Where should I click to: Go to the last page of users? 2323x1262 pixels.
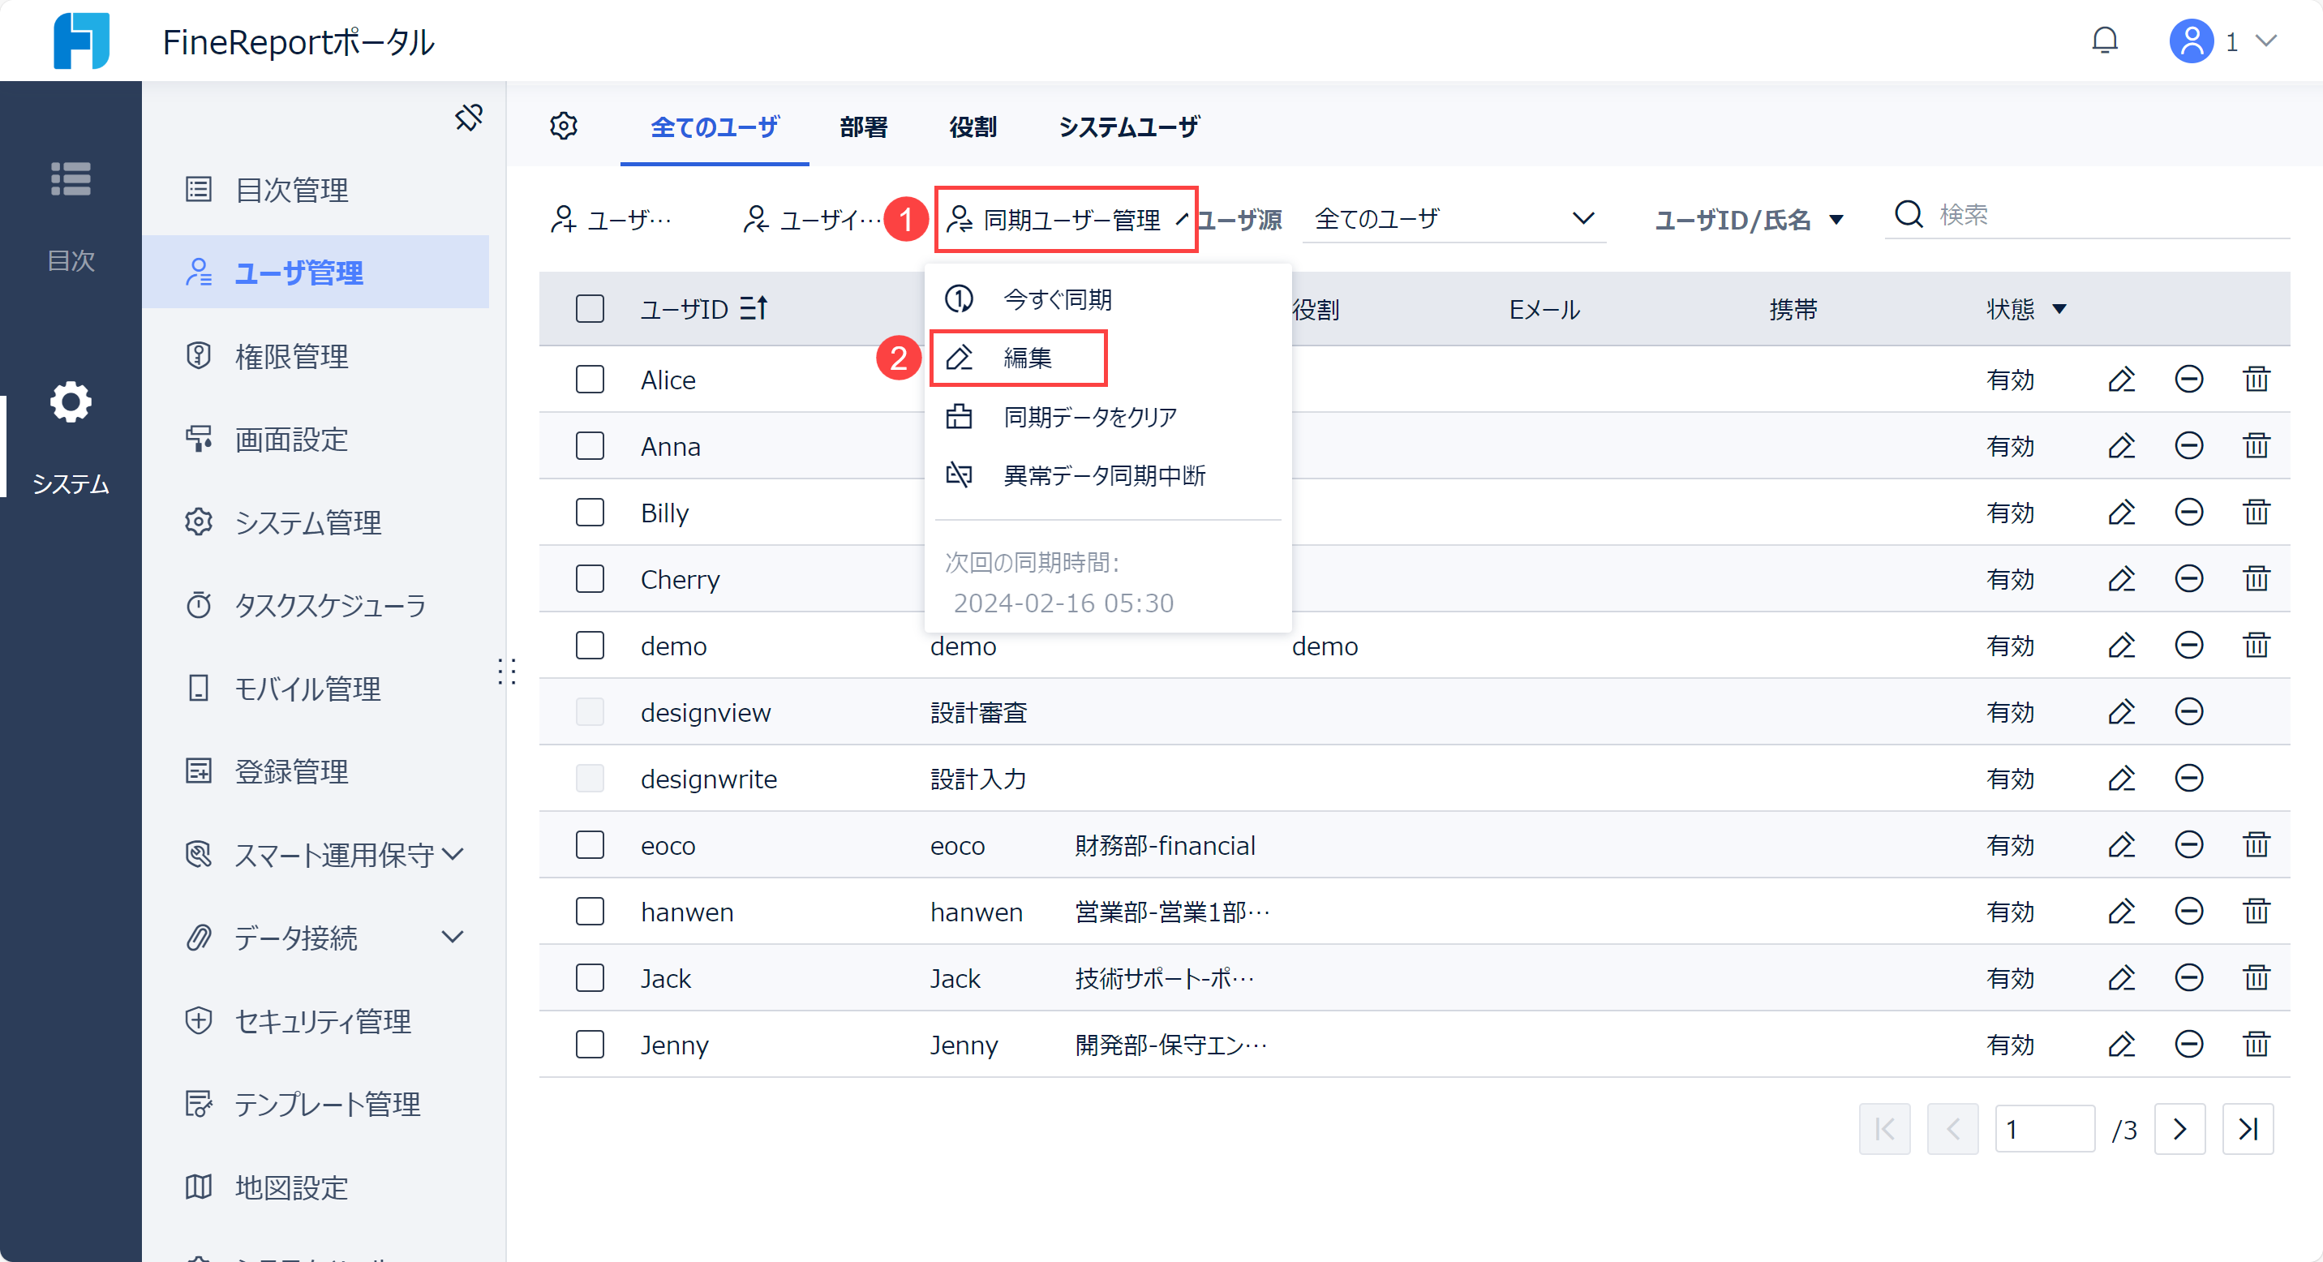[2248, 1129]
